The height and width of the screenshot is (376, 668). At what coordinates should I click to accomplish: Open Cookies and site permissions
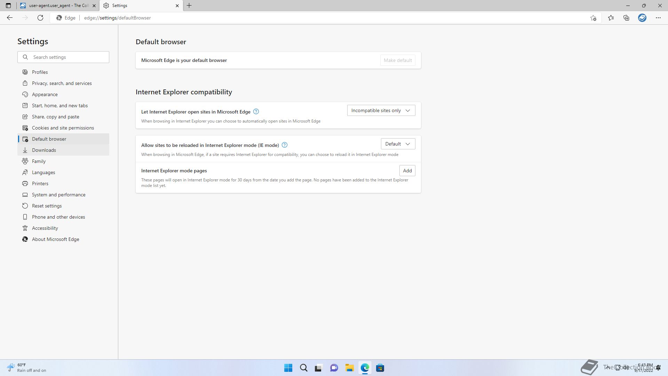point(63,128)
